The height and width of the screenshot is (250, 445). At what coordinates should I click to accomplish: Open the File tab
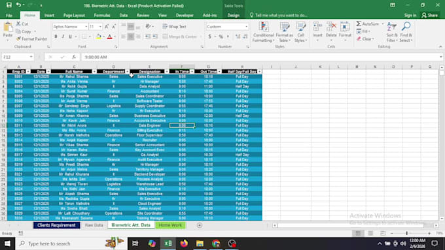9,15
